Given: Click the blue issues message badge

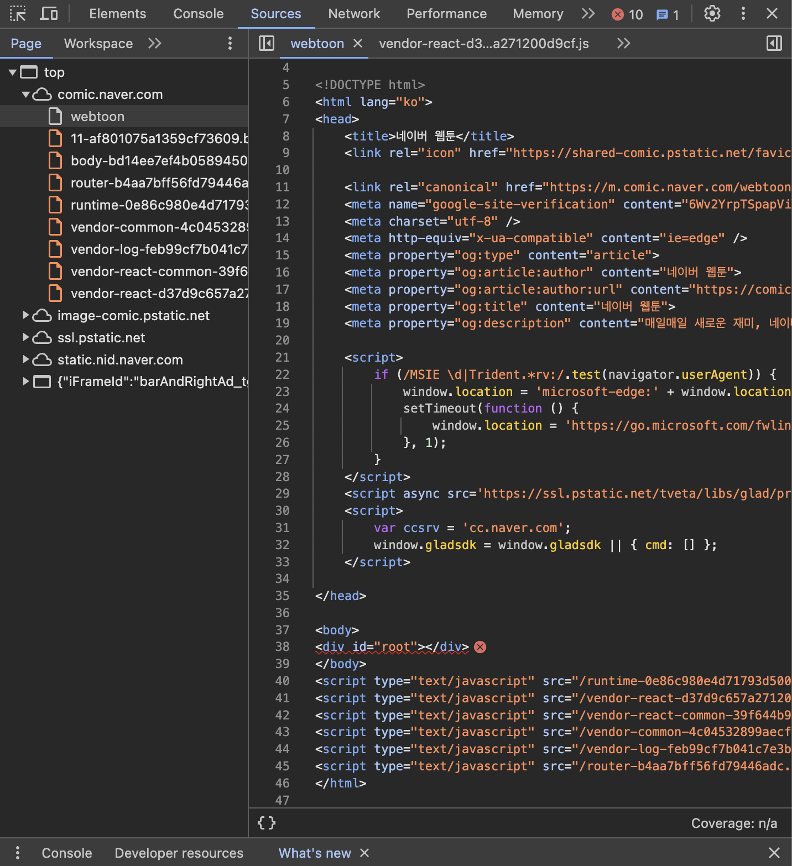Looking at the screenshot, I should (668, 14).
